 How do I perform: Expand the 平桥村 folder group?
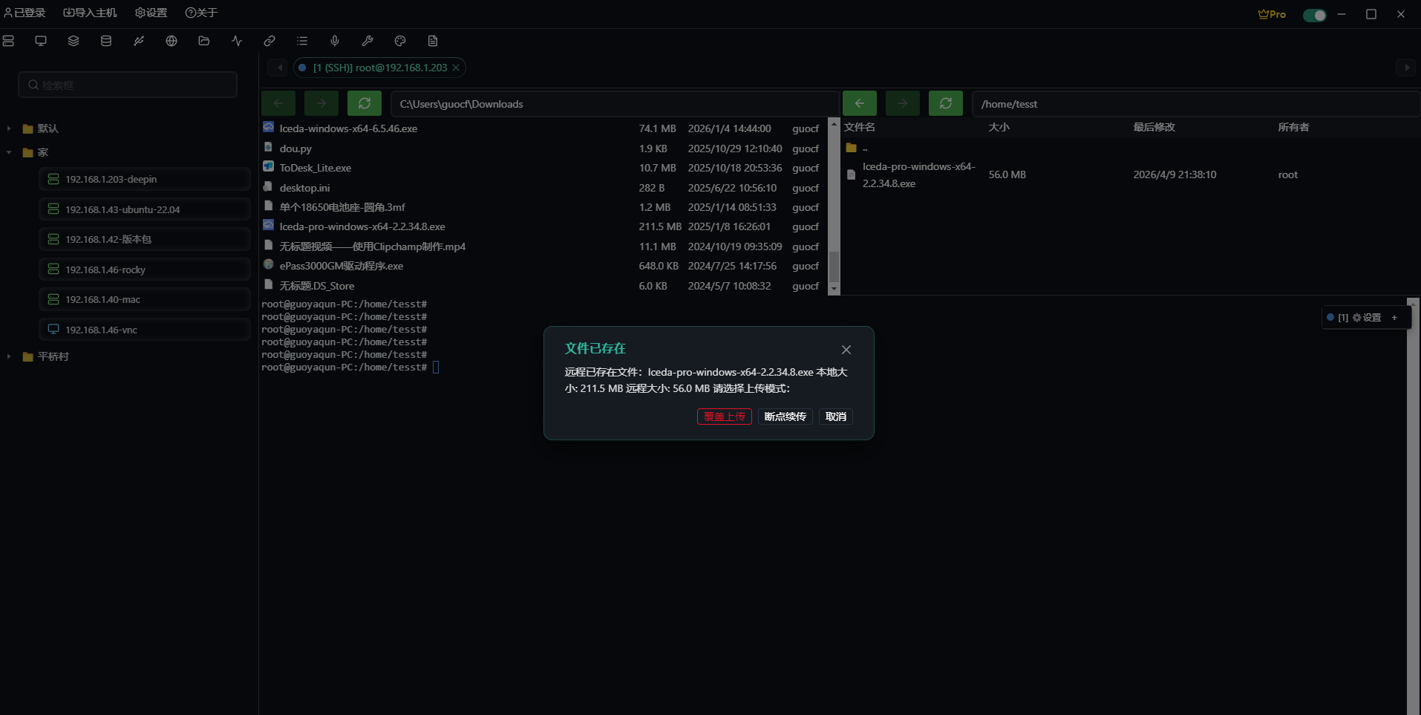click(9, 356)
